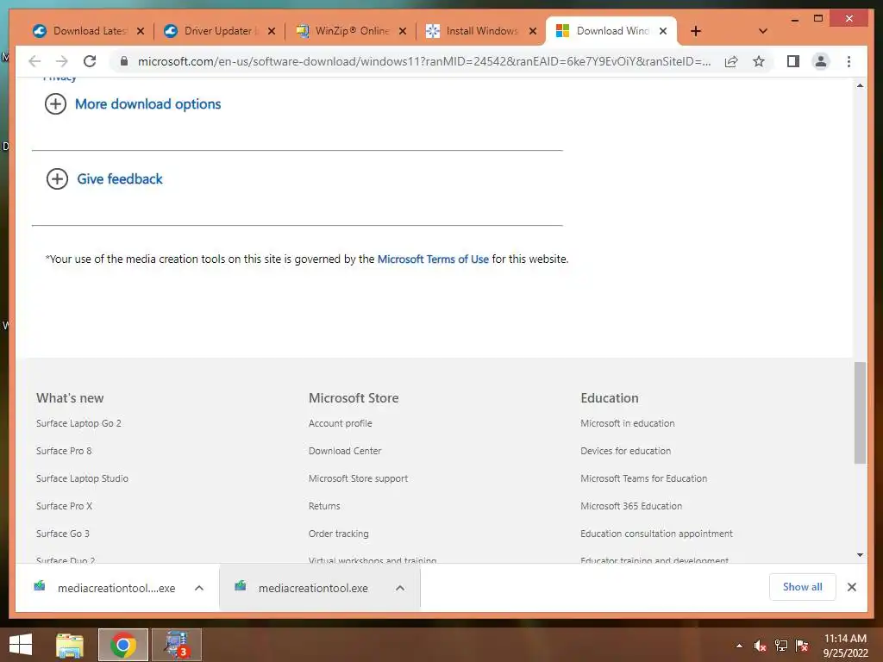Viewport: 883px width, 662px height.
Task: Open the Action Center flag icon
Action: [802, 646]
